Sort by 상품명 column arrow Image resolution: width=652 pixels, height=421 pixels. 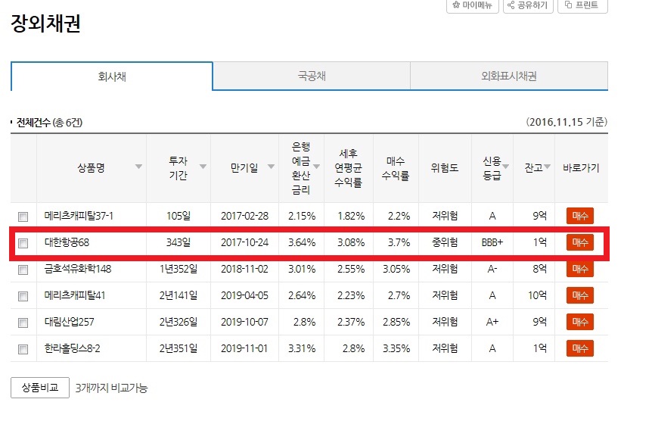coord(139,167)
